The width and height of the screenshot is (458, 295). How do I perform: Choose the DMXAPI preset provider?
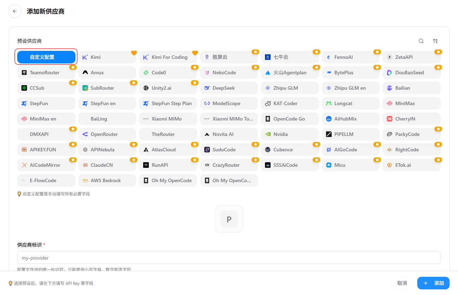[46, 134]
